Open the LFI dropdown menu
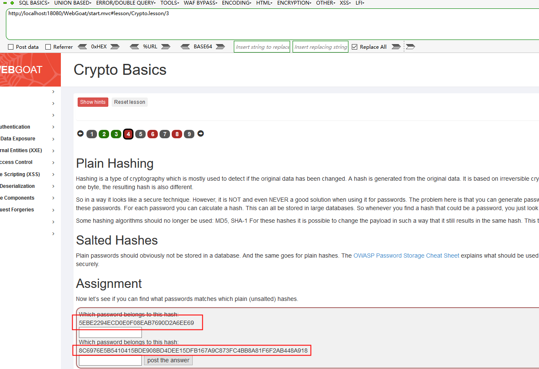The height and width of the screenshot is (369, 539). 360,3
